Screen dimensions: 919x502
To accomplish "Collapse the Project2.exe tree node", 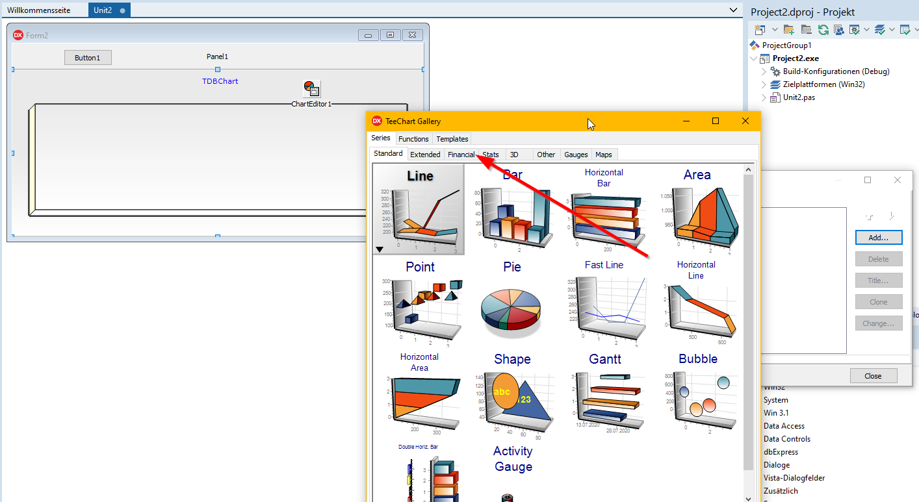I will (x=753, y=58).
